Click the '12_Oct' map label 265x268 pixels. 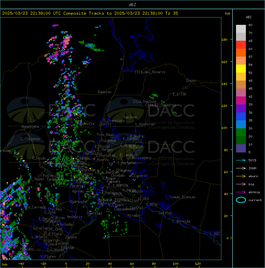point(143,199)
